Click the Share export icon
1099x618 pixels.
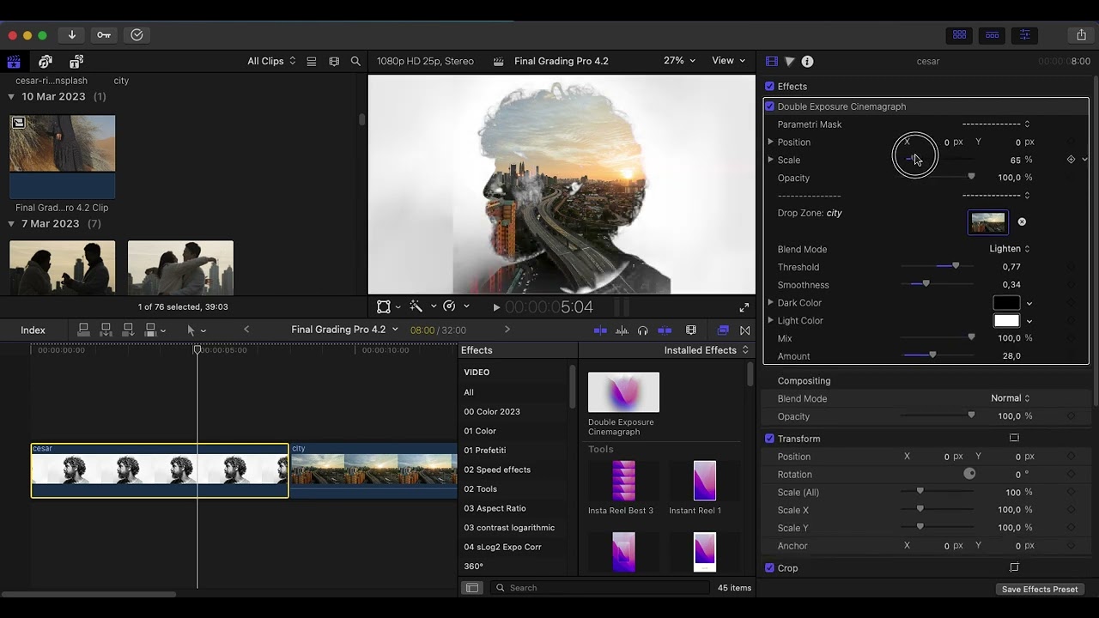(x=1081, y=35)
